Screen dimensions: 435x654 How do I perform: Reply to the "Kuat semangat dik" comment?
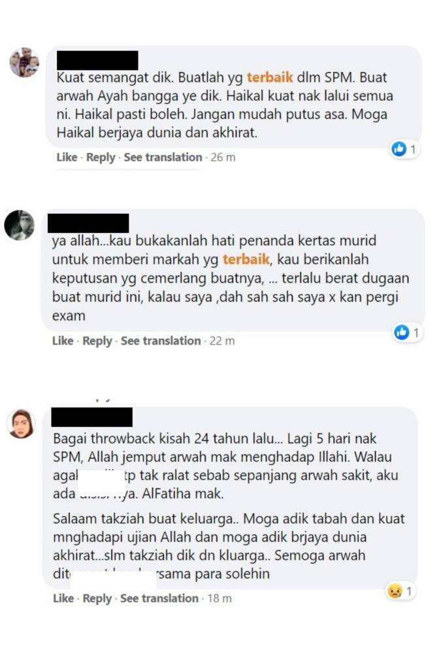click(x=101, y=157)
